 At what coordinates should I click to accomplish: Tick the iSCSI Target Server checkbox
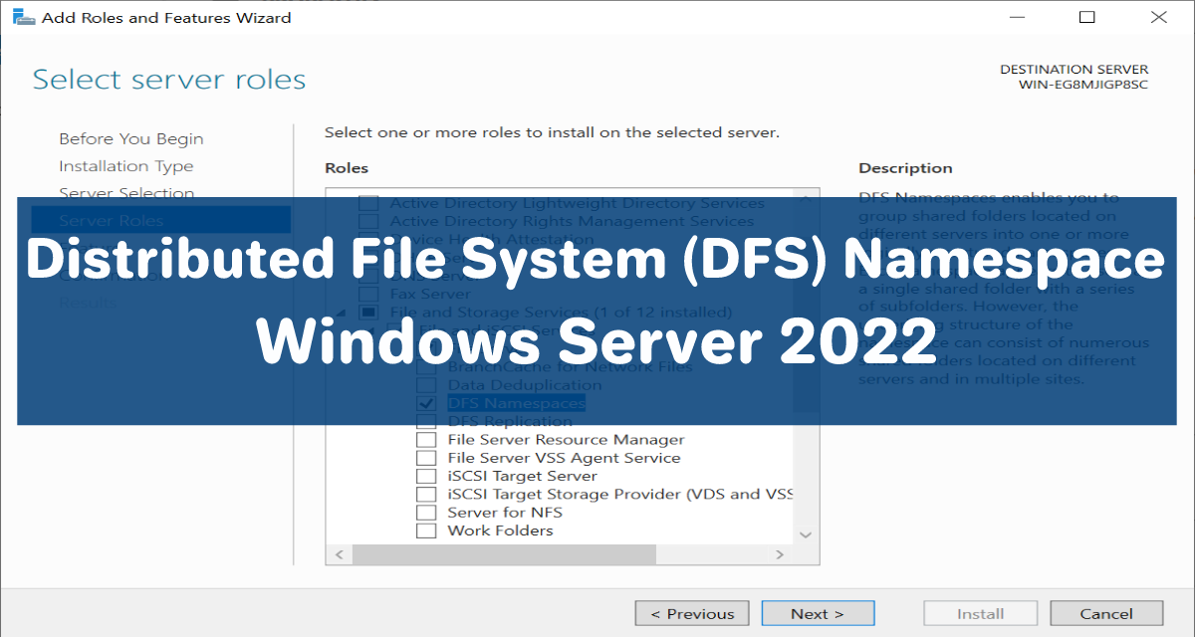[426, 476]
